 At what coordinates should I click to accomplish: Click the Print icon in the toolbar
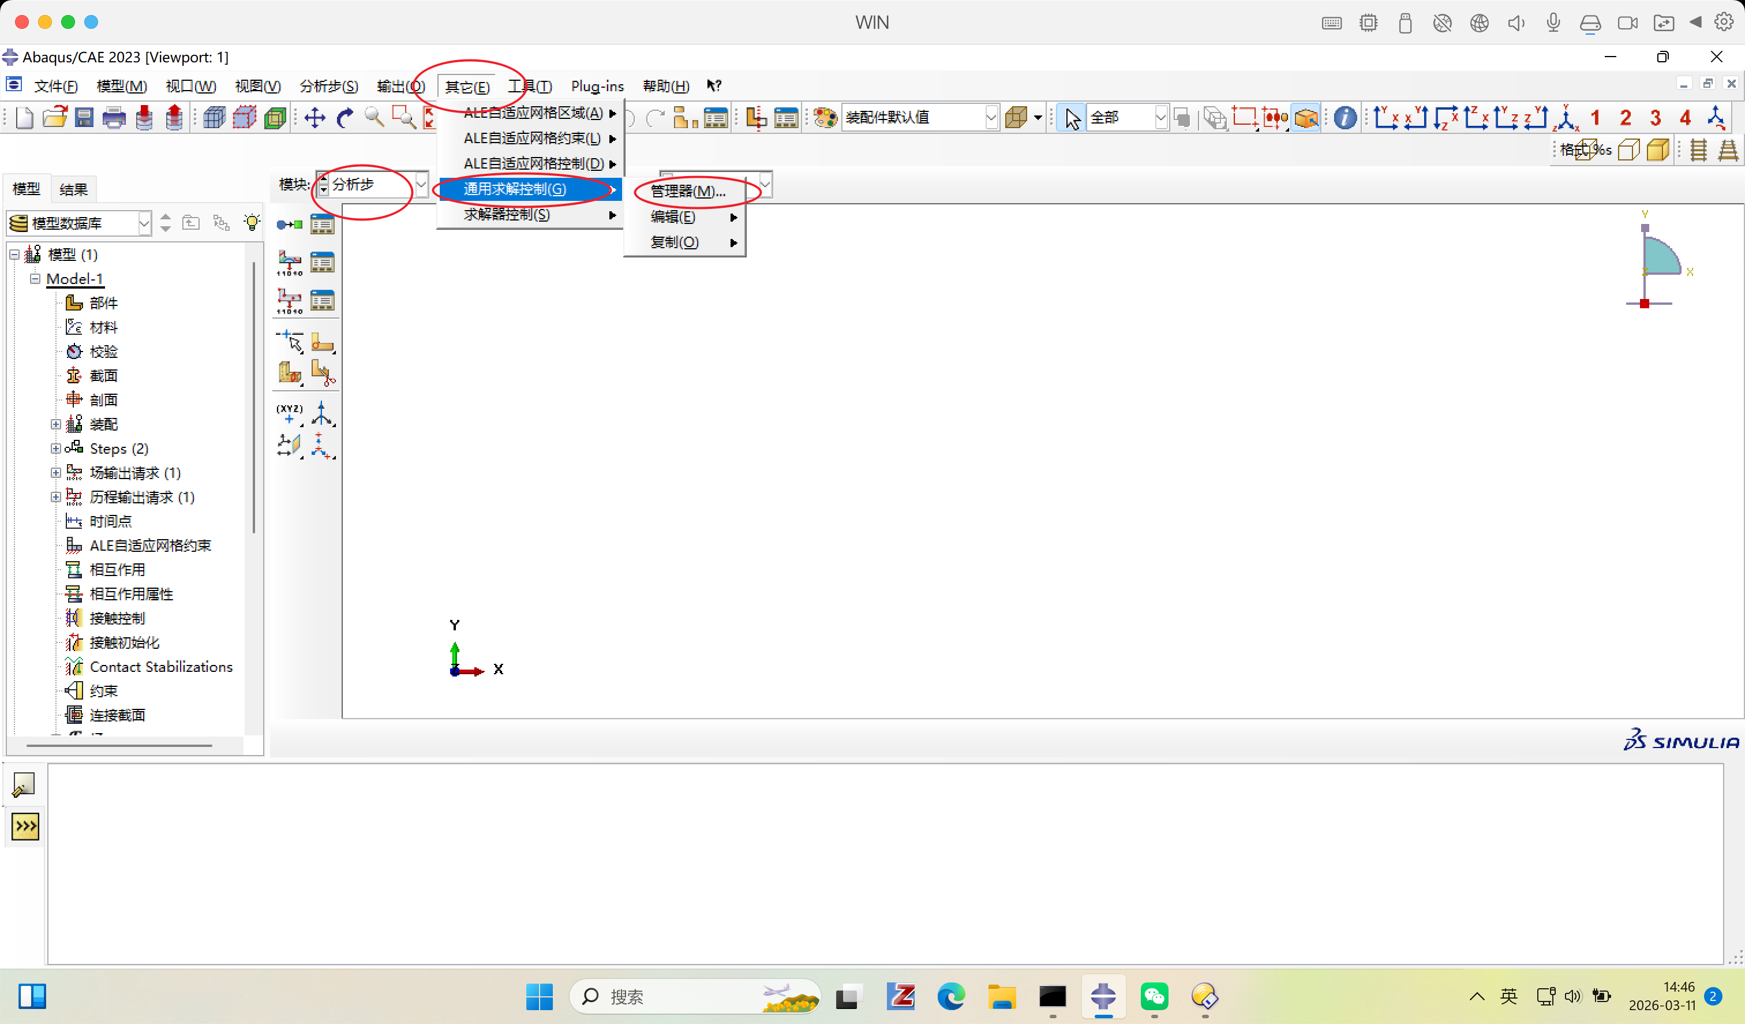[114, 118]
